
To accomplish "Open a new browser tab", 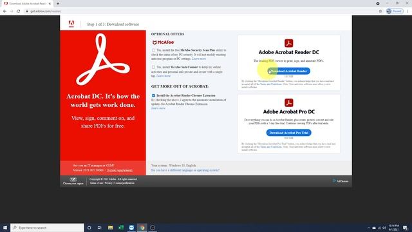I will click(58, 4).
